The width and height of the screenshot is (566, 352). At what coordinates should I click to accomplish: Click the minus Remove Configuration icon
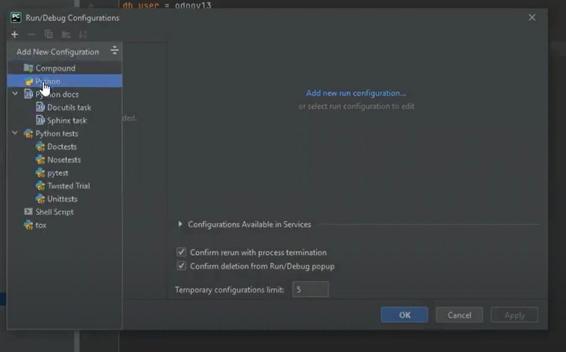(31, 35)
